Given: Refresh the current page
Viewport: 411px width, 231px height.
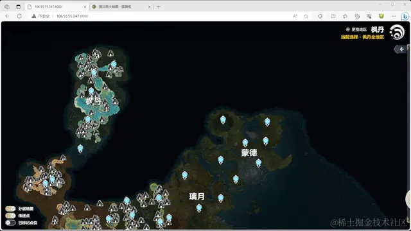Looking at the screenshot, I should 19,16.
